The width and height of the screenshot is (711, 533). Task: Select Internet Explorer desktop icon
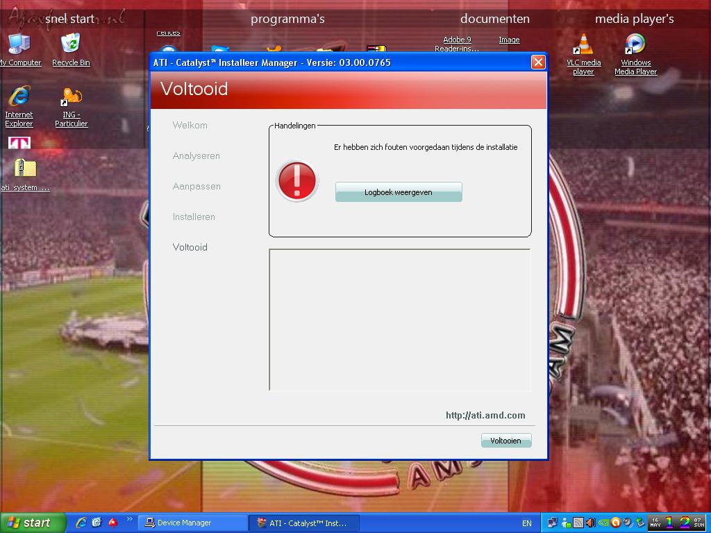[19, 106]
